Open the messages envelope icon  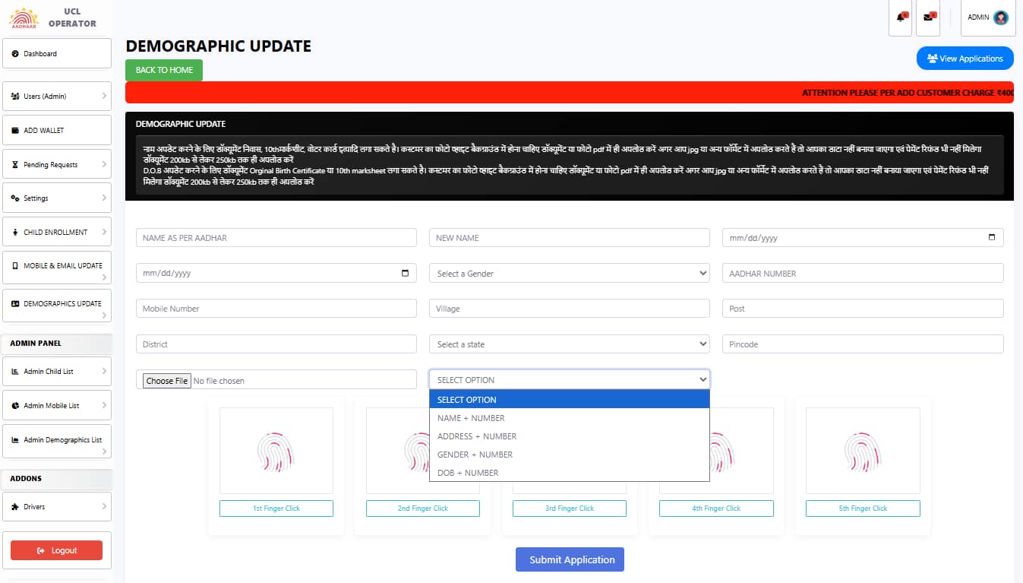point(928,17)
